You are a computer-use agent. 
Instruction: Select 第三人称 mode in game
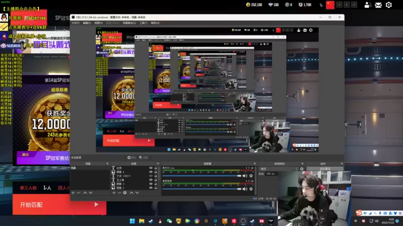point(28,188)
